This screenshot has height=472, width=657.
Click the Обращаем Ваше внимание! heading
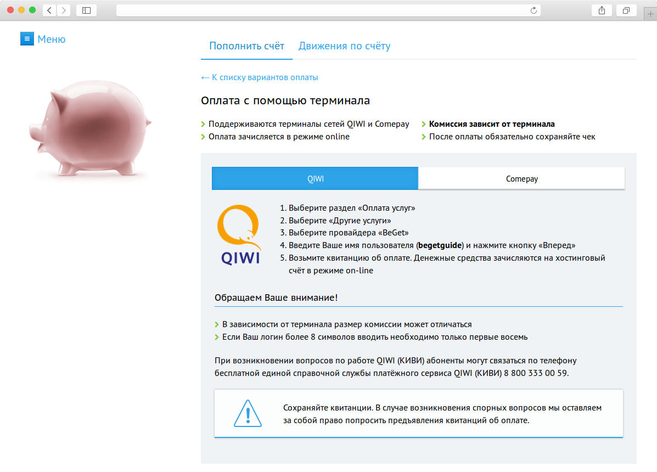coord(276,298)
